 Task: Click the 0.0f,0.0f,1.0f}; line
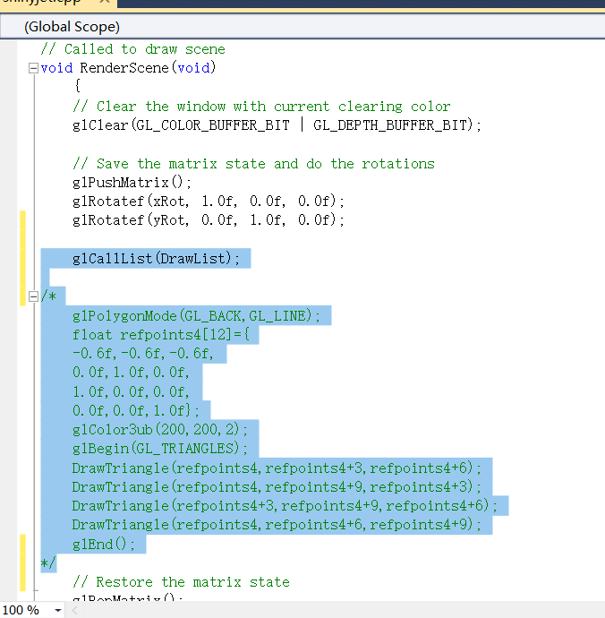click(136, 411)
